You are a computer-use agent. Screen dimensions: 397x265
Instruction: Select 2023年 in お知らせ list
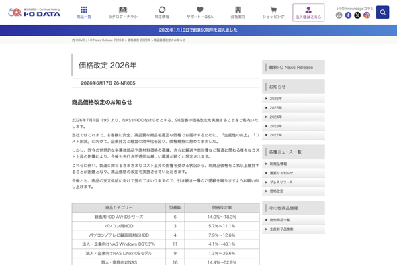click(293, 126)
